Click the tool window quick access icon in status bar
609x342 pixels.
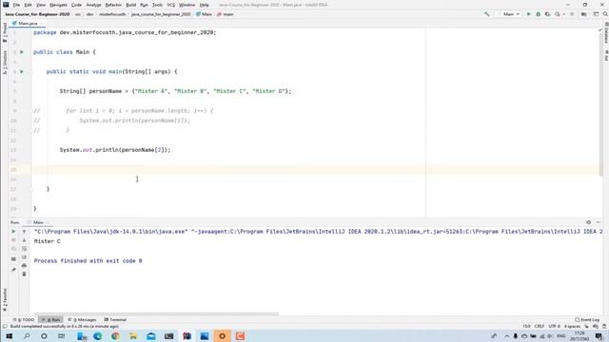(x=5, y=327)
